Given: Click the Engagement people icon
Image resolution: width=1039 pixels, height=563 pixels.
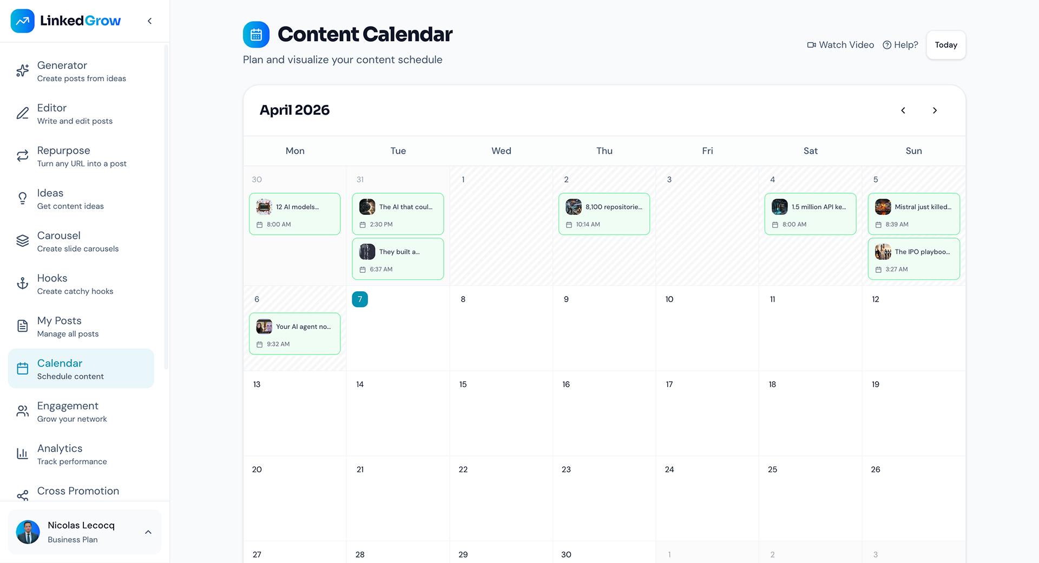Looking at the screenshot, I should [x=23, y=411].
